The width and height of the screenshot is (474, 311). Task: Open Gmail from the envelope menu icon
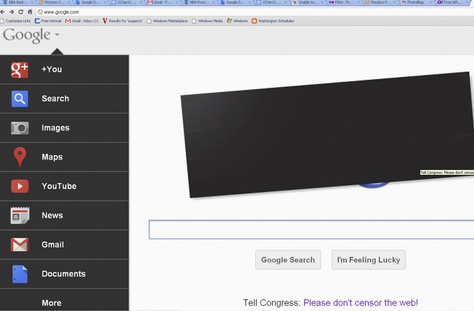pyautogui.click(x=20, y=245)
